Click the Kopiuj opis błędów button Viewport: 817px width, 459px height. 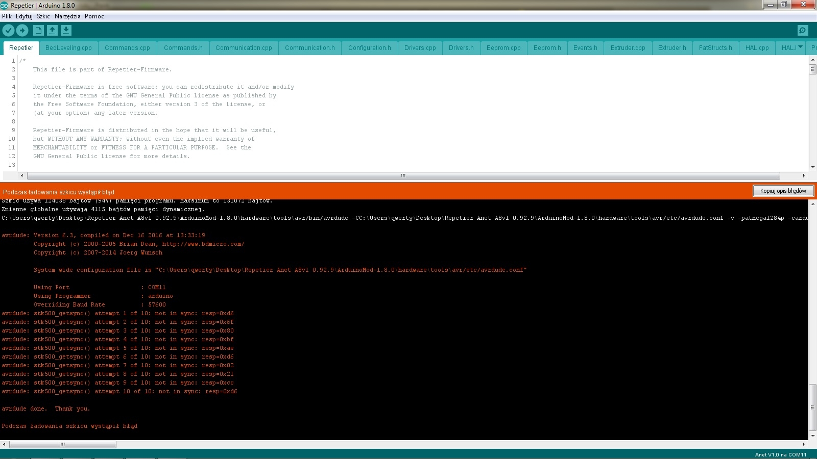783,191
